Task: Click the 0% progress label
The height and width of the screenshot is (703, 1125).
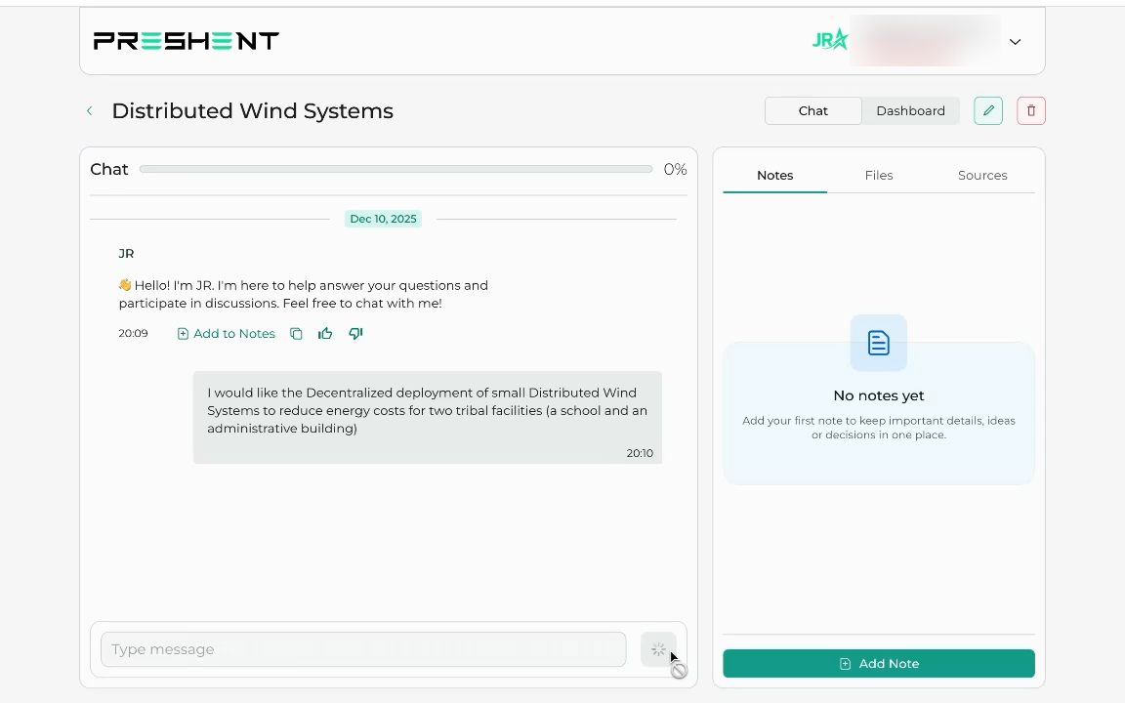Action: 675,169
